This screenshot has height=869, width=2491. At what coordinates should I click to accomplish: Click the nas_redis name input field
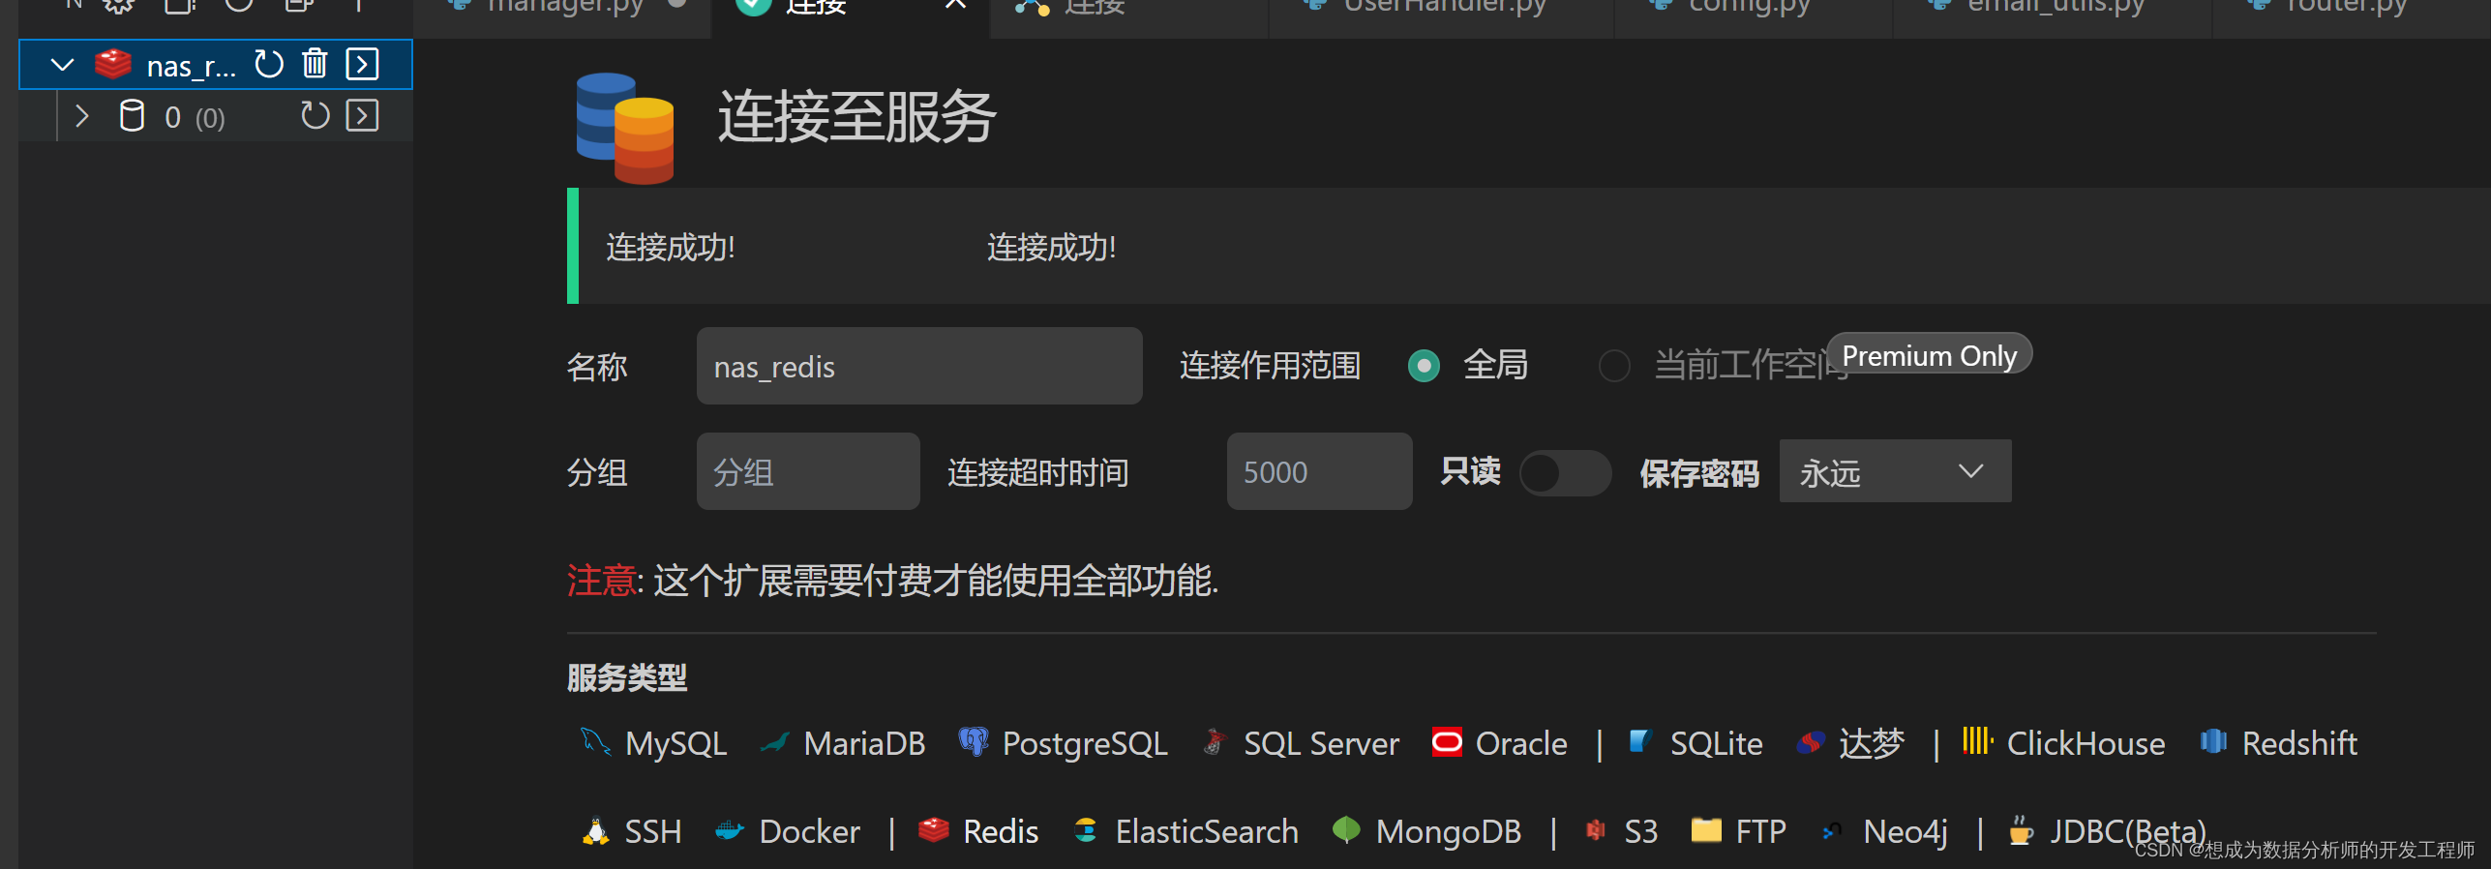pyautogui.click(x=919, y=366)
